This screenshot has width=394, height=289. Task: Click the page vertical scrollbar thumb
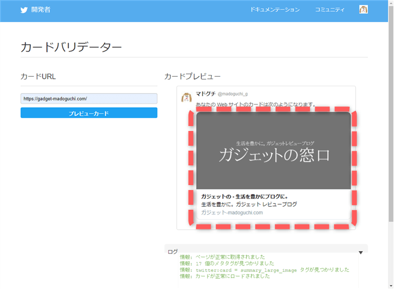click(391, 114)
